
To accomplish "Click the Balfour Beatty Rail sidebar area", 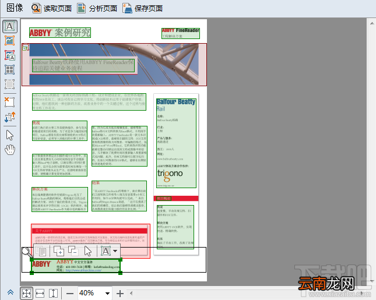I will (176, 143).
